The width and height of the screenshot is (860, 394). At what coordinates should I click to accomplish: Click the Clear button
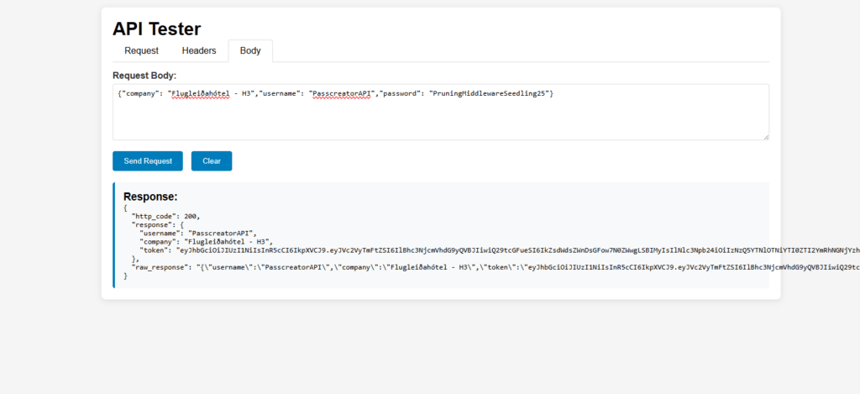(x=211, y=160)
